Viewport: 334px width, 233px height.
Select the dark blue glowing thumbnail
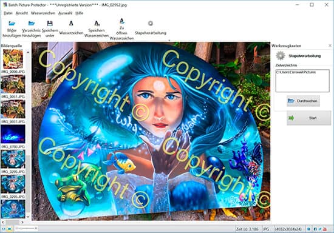pos(13,134)
